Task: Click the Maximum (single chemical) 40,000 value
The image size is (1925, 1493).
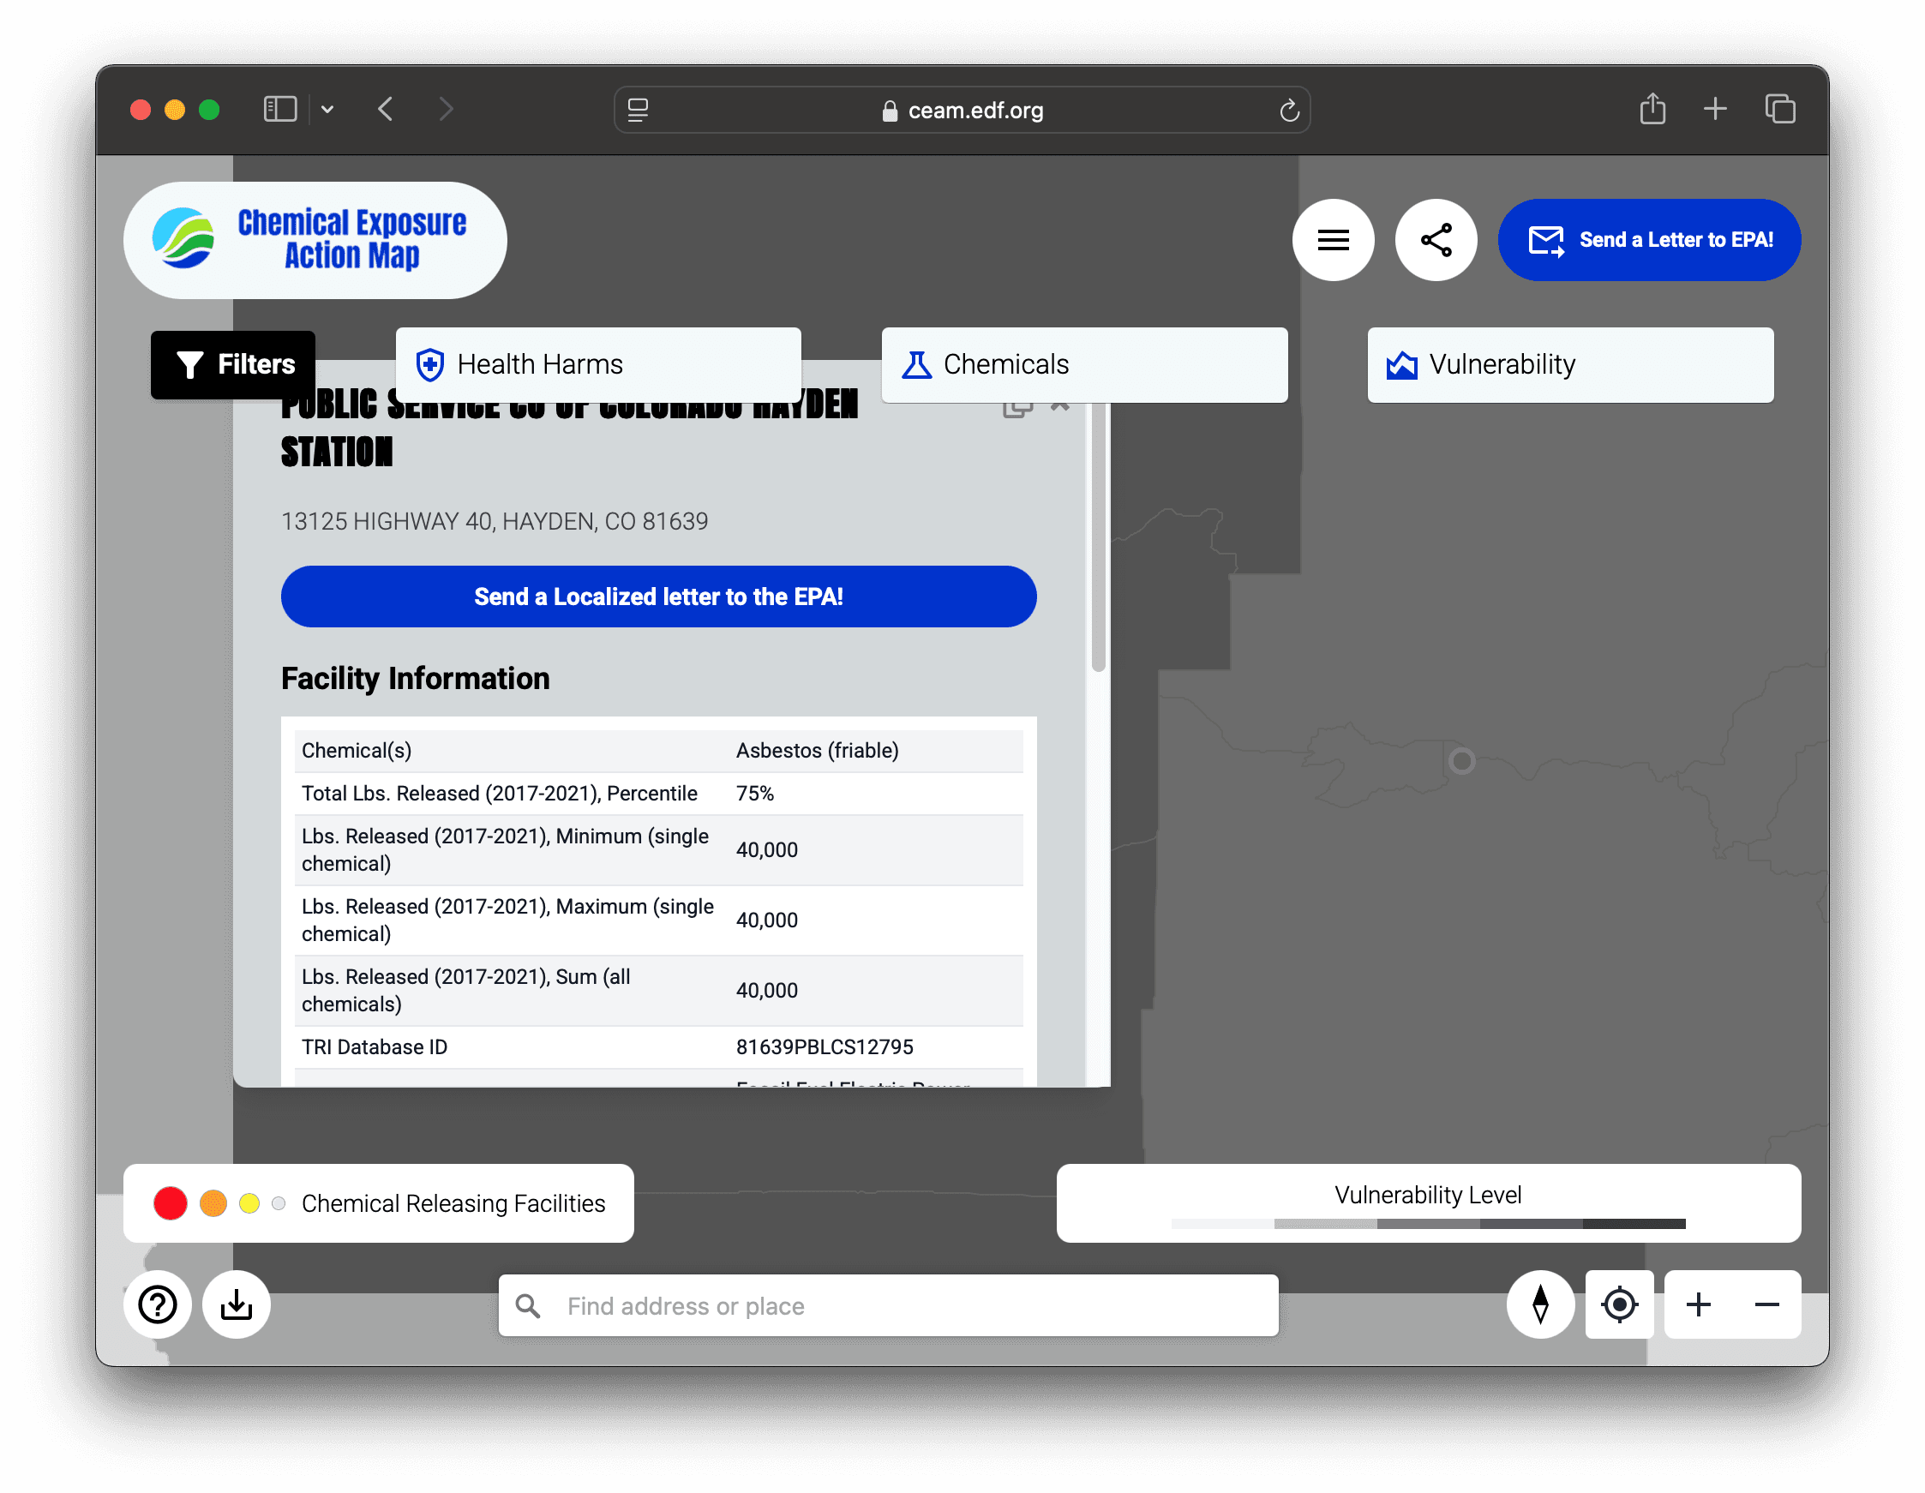Action: (x=767, y=920)
